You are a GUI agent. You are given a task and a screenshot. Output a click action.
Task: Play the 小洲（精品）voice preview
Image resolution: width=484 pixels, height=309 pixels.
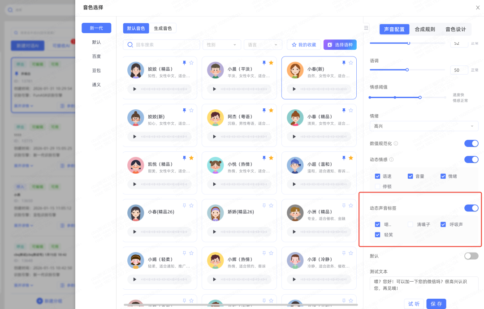pos(294,232)
